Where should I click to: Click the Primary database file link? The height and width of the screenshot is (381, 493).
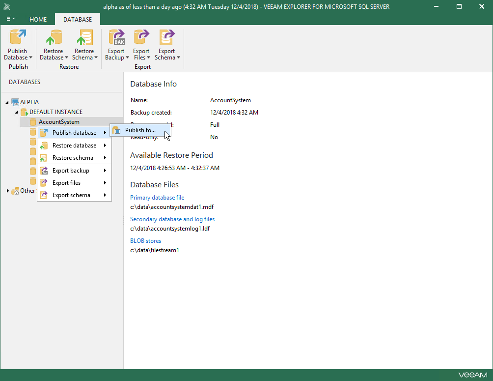click(x=157, y=198)
